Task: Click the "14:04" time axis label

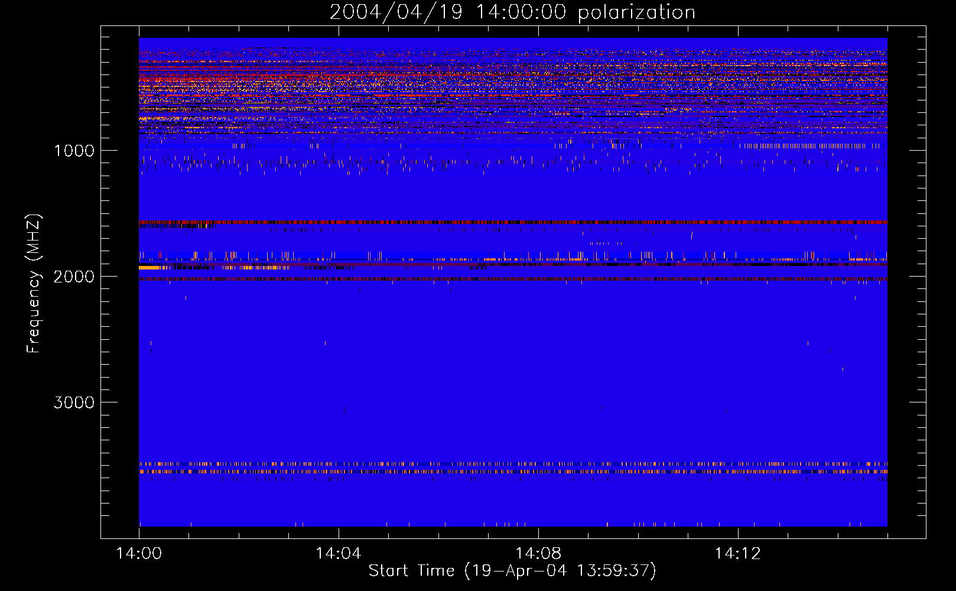Action: click(338, 554)
